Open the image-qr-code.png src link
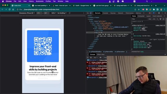The height and width of the screenshot is (94, 167). tap(120, 27)
